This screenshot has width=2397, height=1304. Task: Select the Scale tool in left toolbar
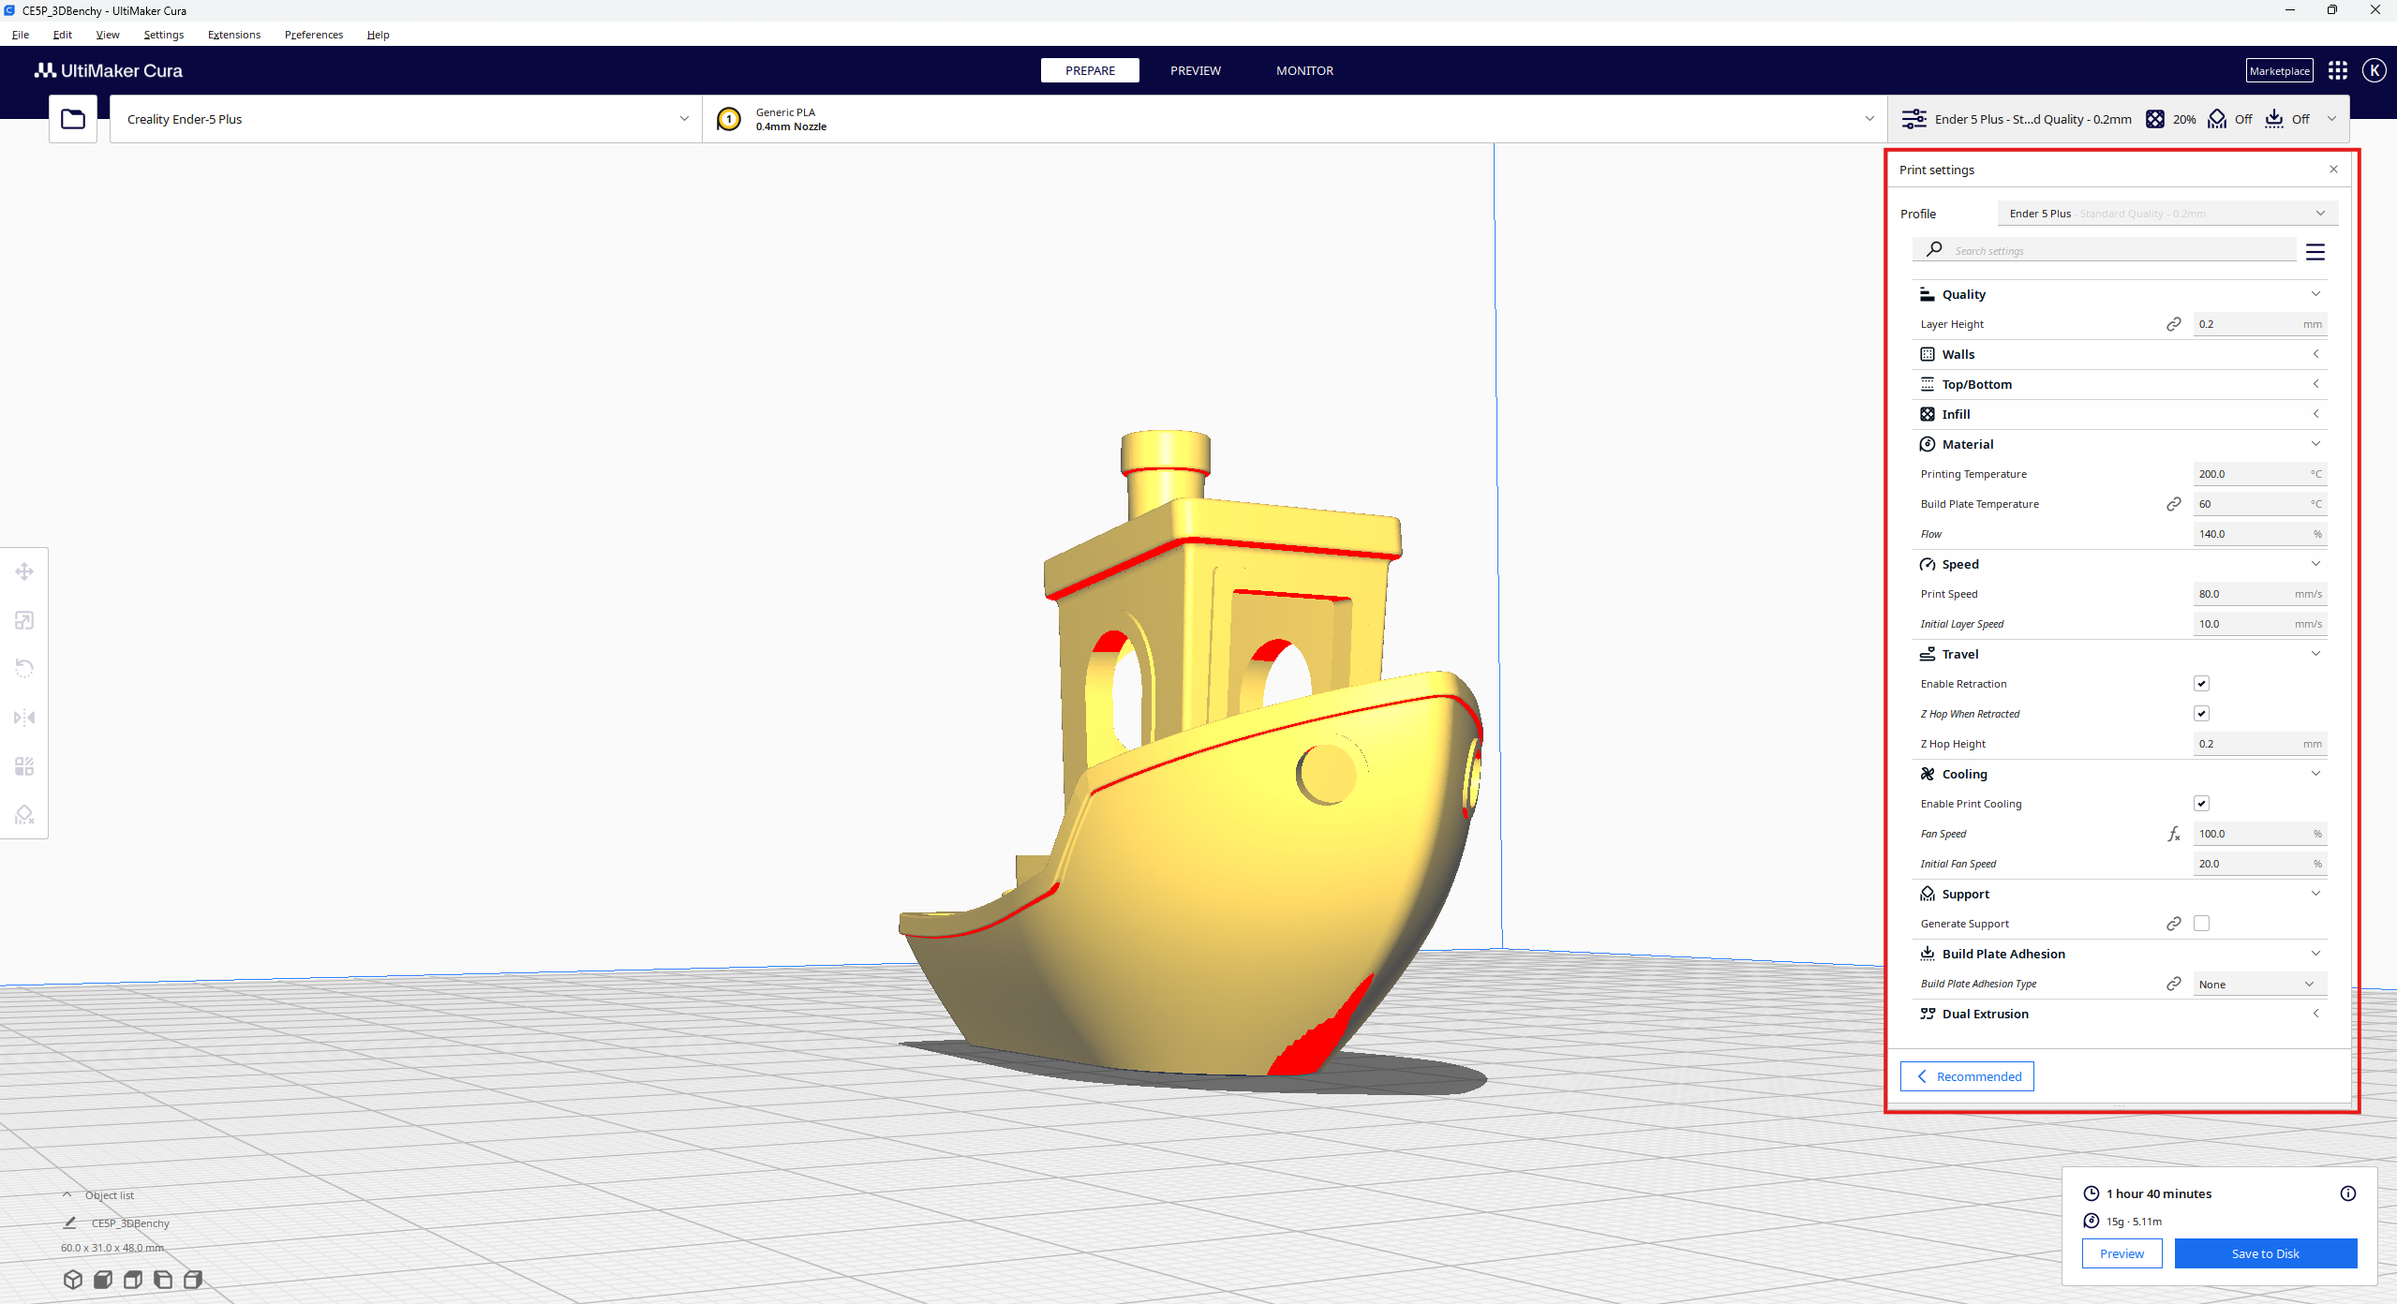click(x=24, y=620)
